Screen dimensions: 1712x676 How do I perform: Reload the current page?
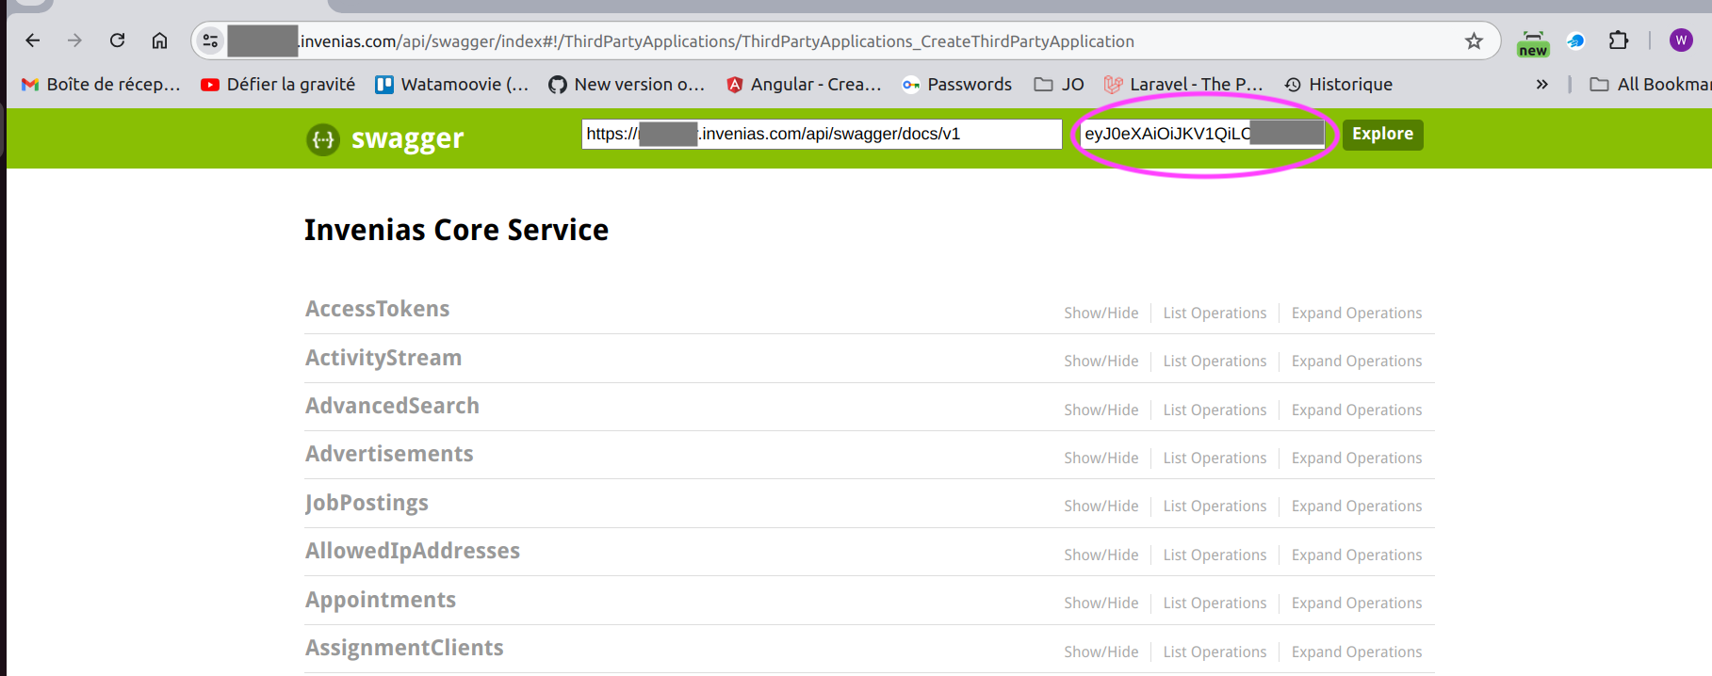117,40
